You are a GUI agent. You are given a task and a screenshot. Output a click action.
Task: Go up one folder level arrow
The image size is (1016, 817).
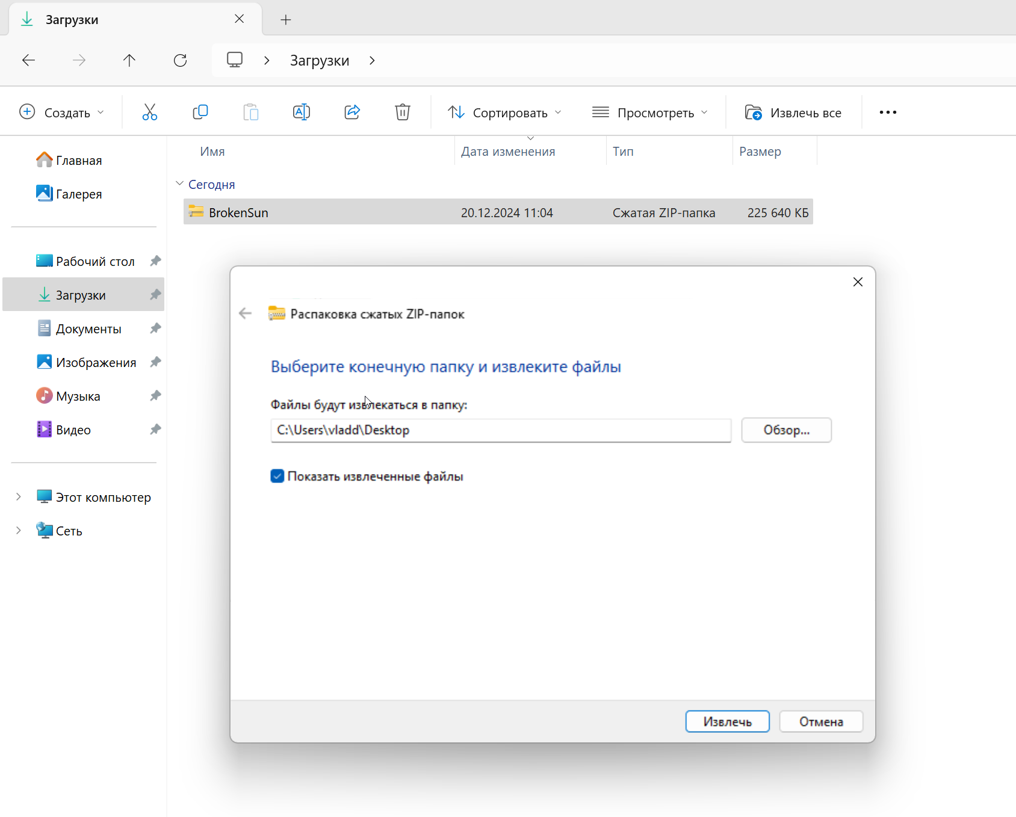(129, 60)
